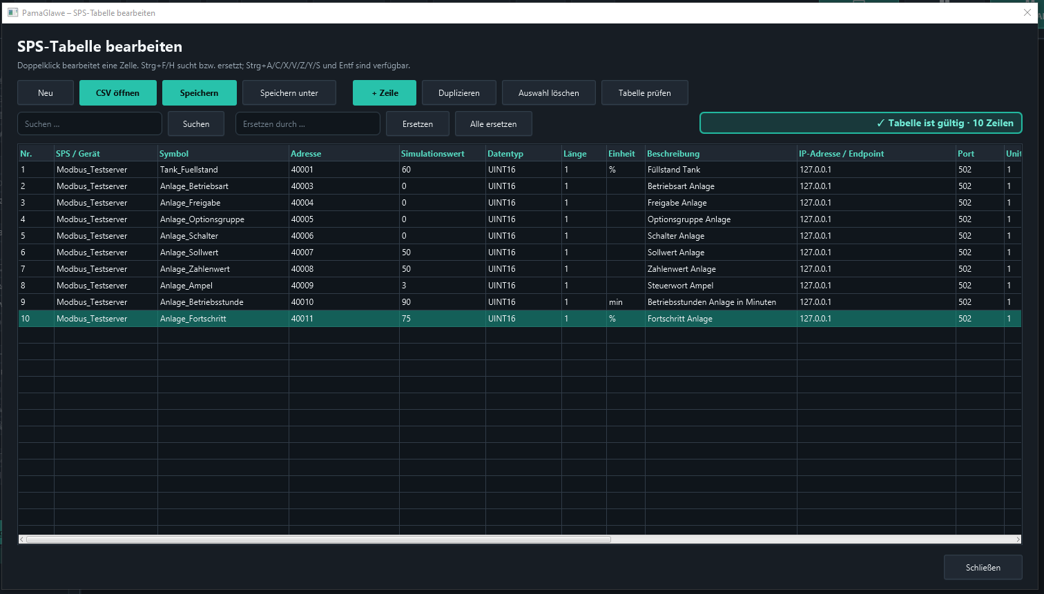Select the Anlage_Optionsgruppe cell
This screenshot has width=1044, height=594.
pyautogui.click(x=223, y=219)
